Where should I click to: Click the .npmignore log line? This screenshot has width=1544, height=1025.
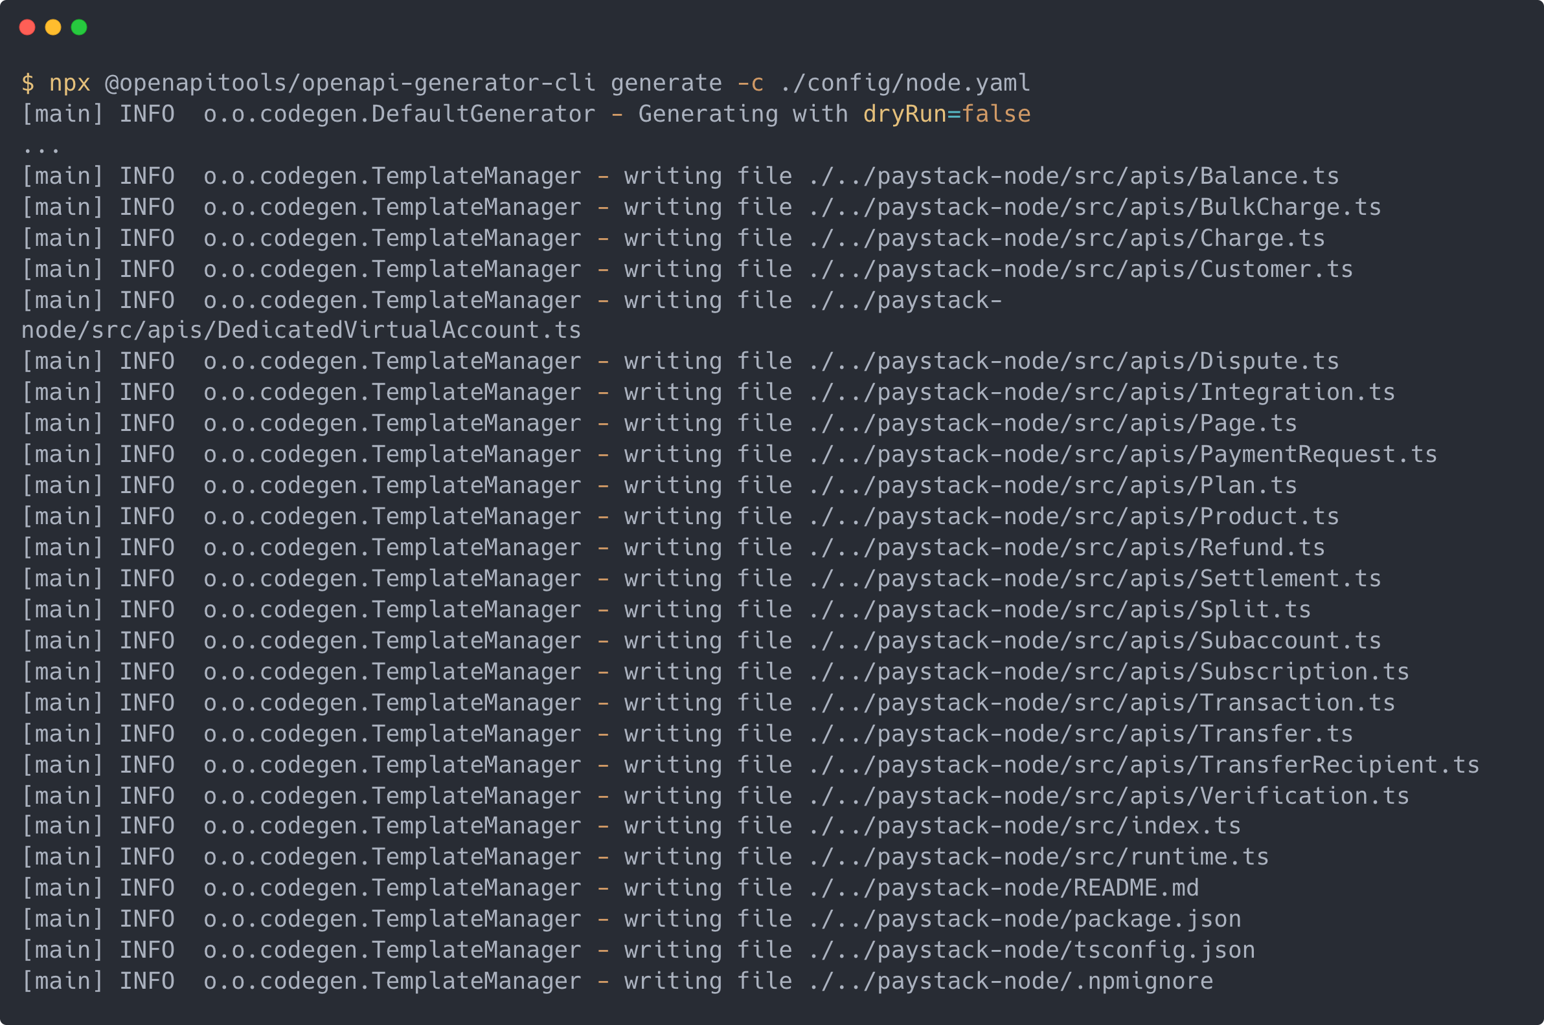point(618,982)
